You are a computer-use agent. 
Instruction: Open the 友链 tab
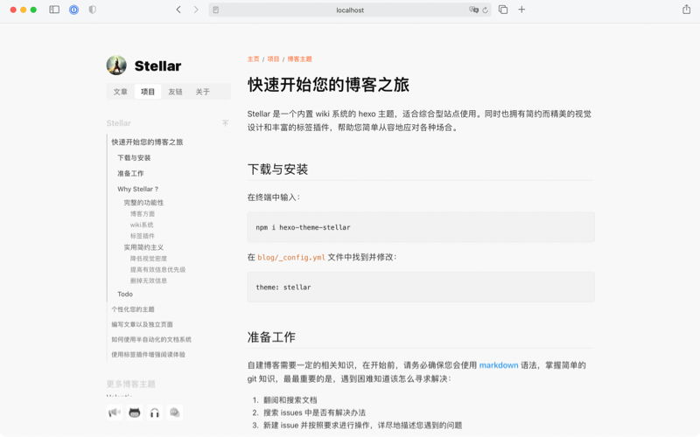[x=175, y=92]
